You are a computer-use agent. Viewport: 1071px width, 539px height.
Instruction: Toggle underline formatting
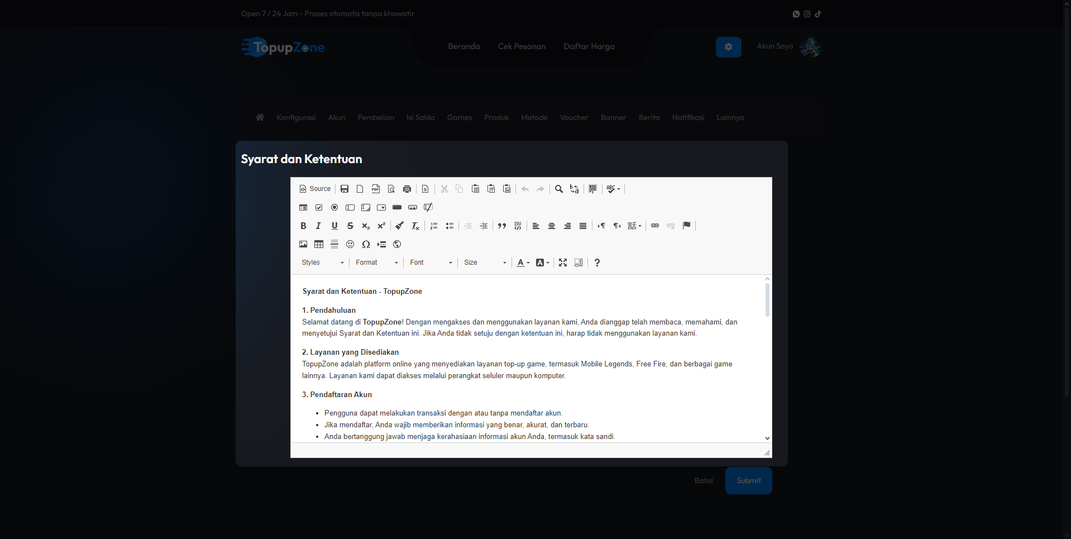[334, 226]
